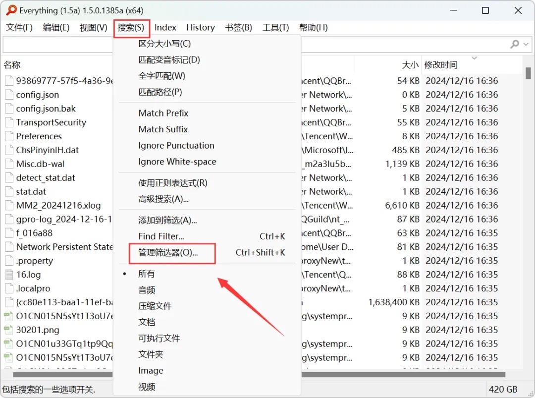Click file icon beside config.json.bak

pos(9,109)
